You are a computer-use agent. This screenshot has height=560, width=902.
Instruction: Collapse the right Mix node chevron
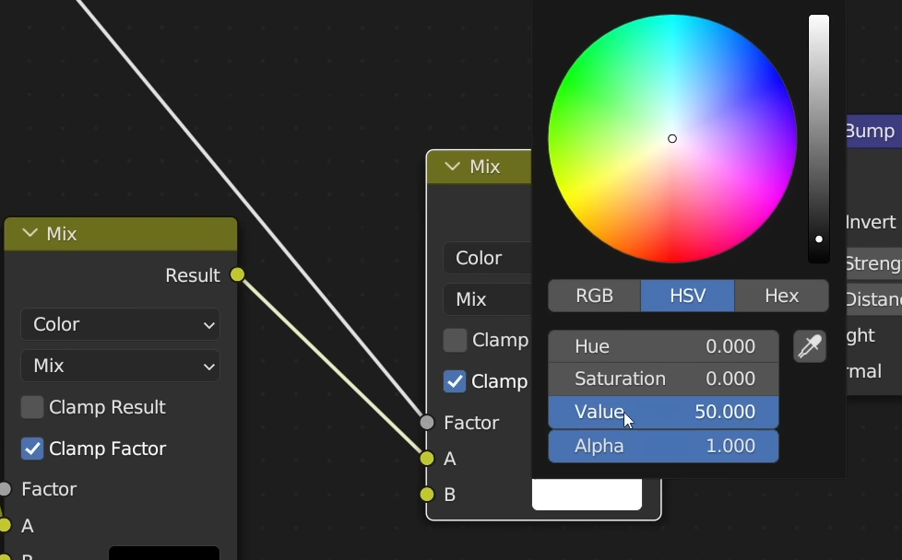(x=452, y=167)
